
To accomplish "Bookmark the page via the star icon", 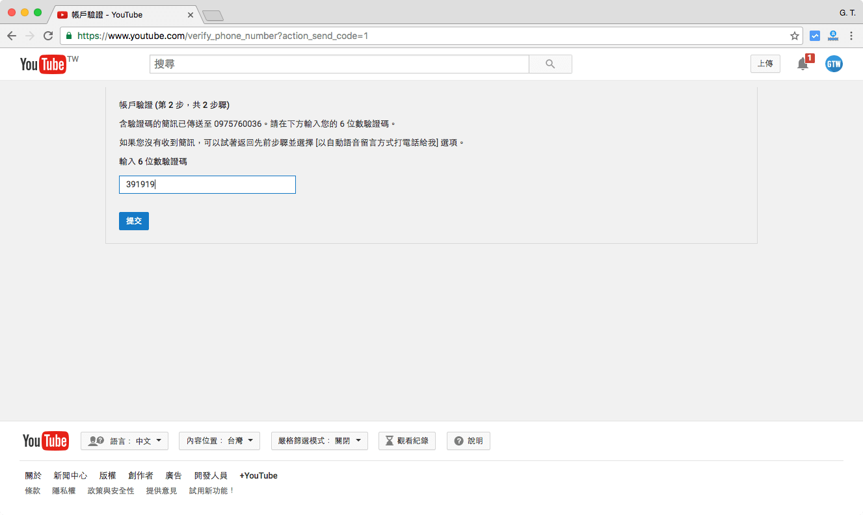I will [x=794, y=36].
